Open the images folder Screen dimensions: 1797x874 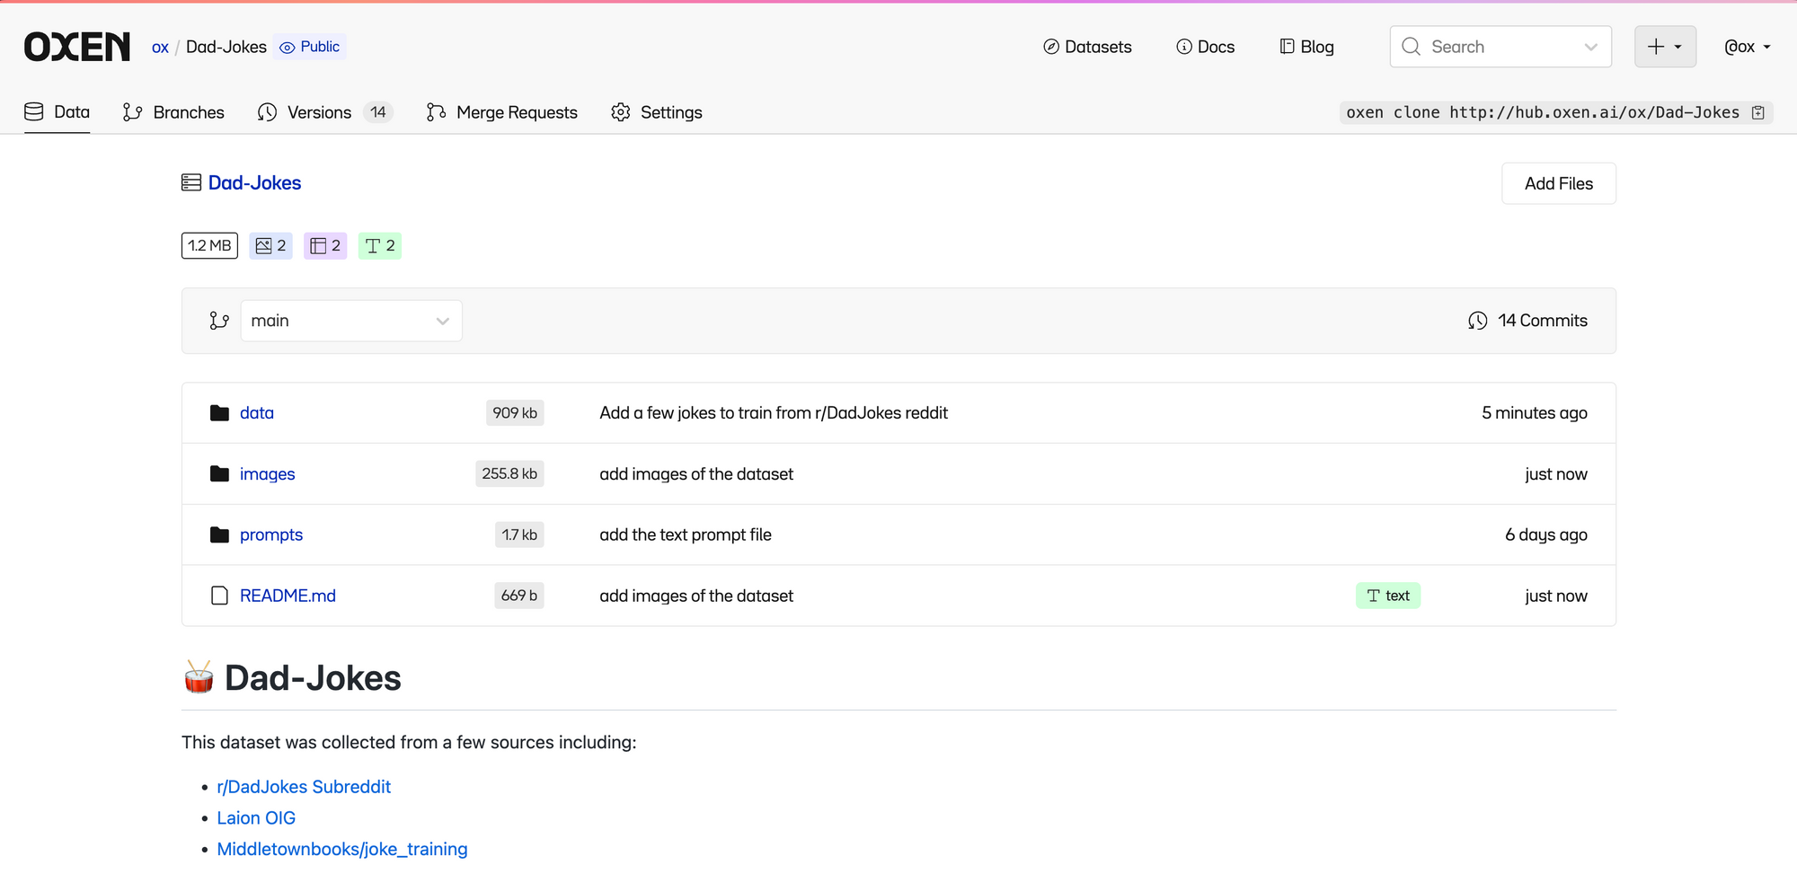point(267,474)
